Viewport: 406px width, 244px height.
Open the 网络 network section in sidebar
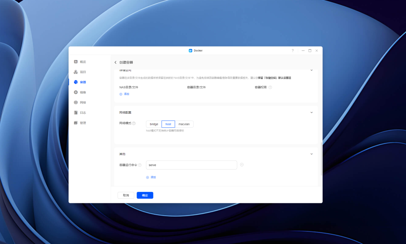coord(80,103)
